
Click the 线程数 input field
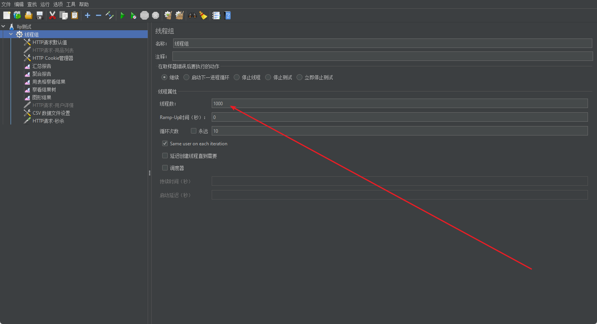click(399, 104)
